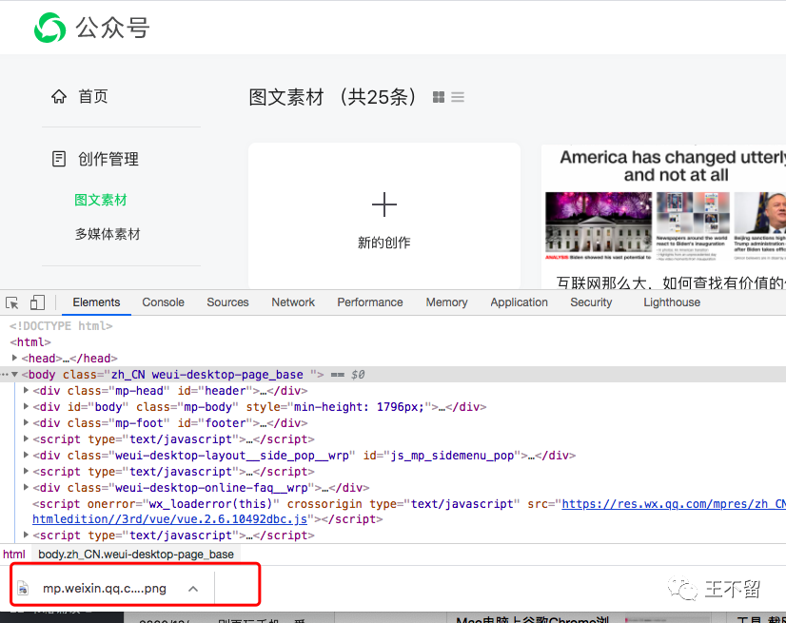Click the plus icon for new creation
Screen dimensions: 786x623
(x=384, y=204)
